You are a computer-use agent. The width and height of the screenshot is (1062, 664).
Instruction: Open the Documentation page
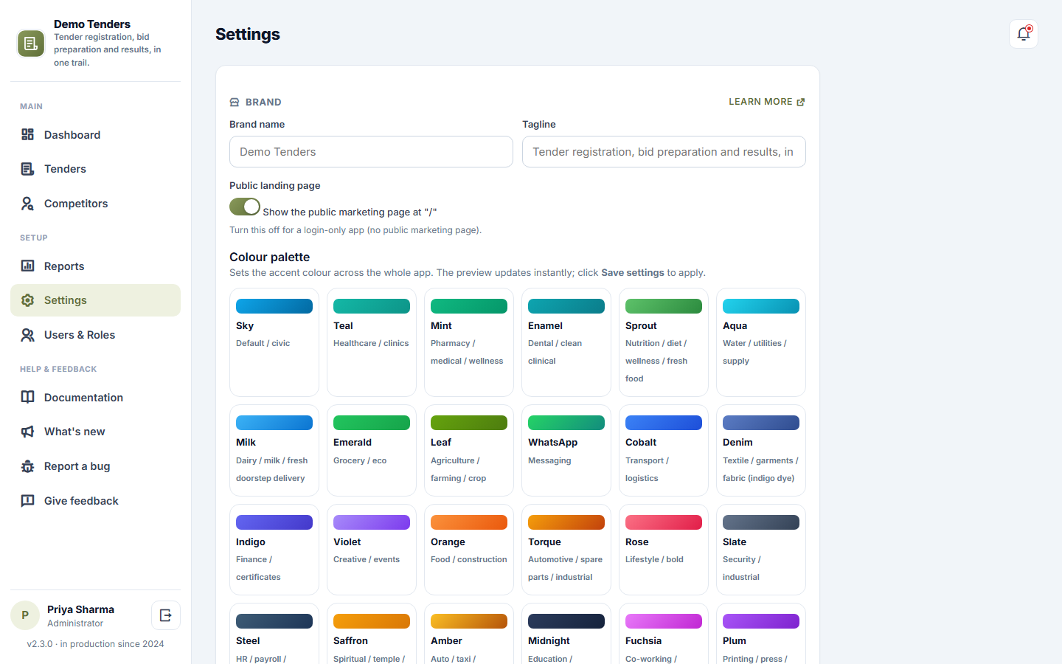pyautogui.click(x=95, y=398)
